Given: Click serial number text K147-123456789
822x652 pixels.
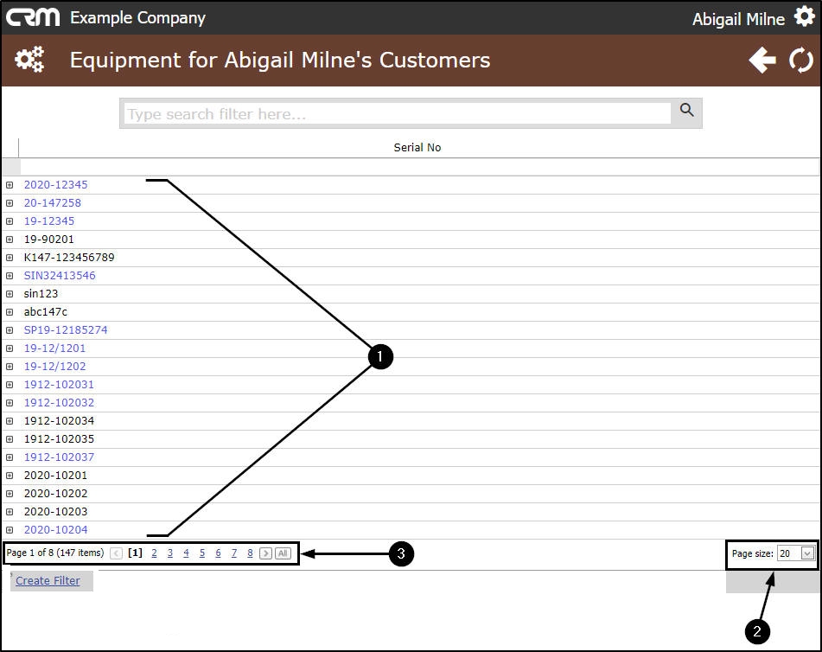Looking at the screenshot, I should click(x=69, y=258).
